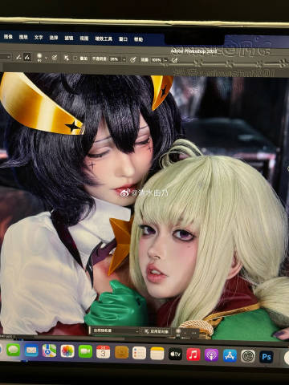
Task: Click the 应用至对象 button in contextual bar
Action: pos(157,331)
